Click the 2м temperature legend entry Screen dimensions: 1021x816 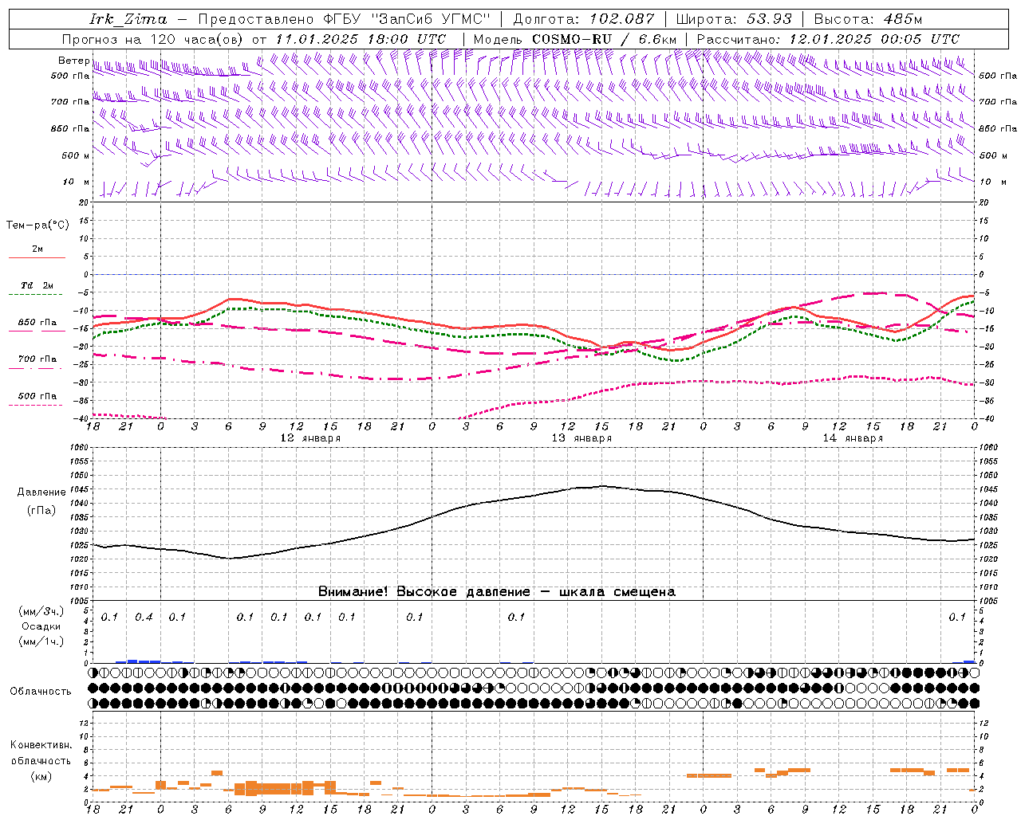pyautogui.click(x=37, y=249)
